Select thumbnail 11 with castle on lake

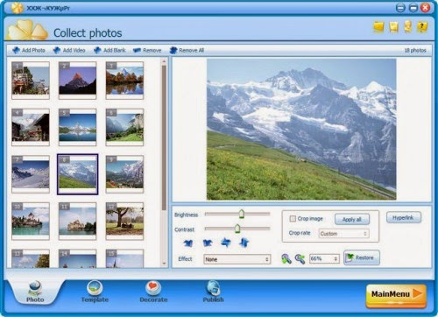(77, 222)
